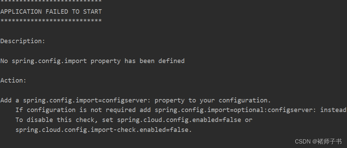Viewport: 347px width, 148px height.
Task: Click spring.cloud.config.enabled=false text
Action: click(179, 120)
